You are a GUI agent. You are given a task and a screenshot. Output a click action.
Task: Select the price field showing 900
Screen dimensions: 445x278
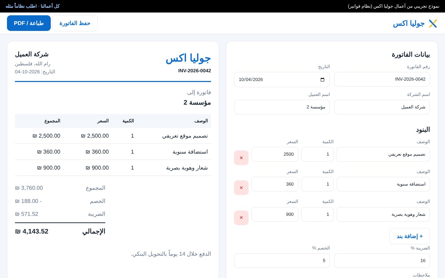[275, 214]
